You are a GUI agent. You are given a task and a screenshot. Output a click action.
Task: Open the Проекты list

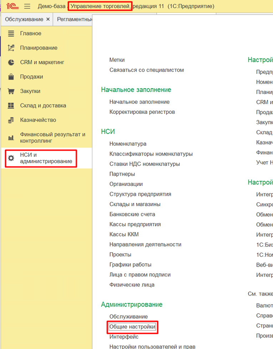pyautogui.click(x=120, y=254)
